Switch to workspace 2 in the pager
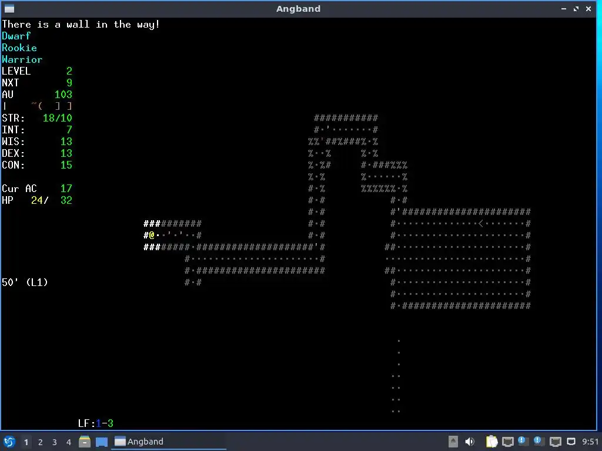This screenshot has height=451, width=602. click(x=41, y=442)
